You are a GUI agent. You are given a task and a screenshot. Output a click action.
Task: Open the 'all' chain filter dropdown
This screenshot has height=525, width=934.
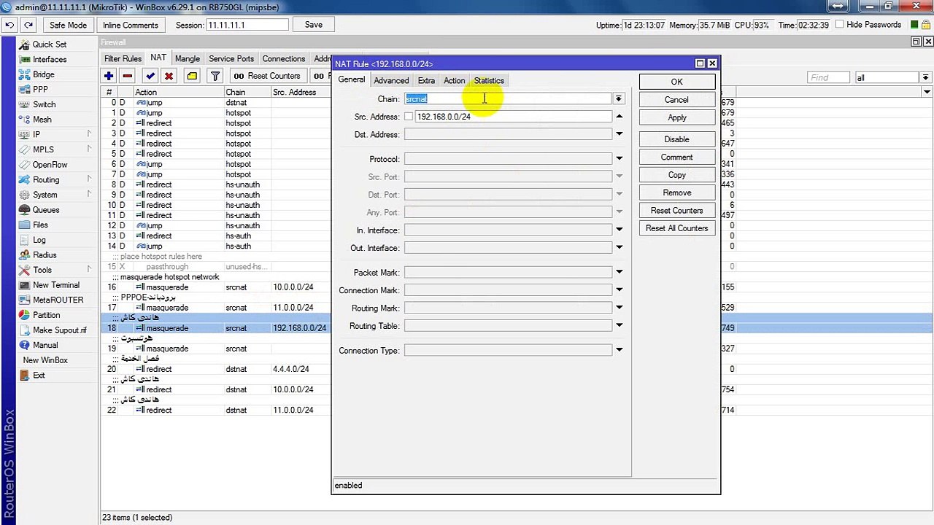[925, 77]
